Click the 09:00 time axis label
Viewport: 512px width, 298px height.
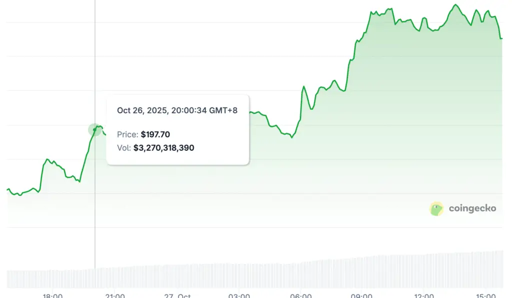pos(362,296)
